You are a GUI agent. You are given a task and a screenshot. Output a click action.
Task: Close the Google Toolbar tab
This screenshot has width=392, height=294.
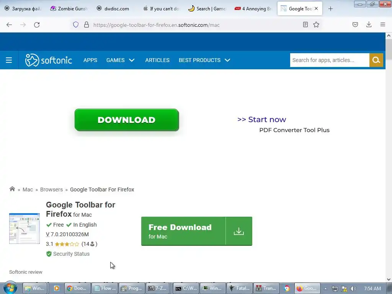pos(316,8)
